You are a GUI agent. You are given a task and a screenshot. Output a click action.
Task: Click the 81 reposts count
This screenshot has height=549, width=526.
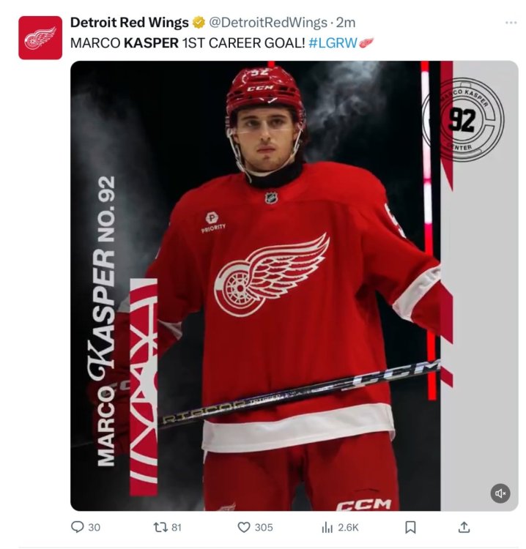[177, 527]
